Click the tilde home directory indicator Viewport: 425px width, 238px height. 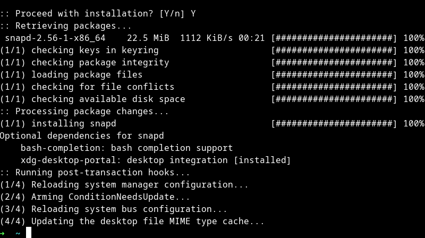pos(18,233)
